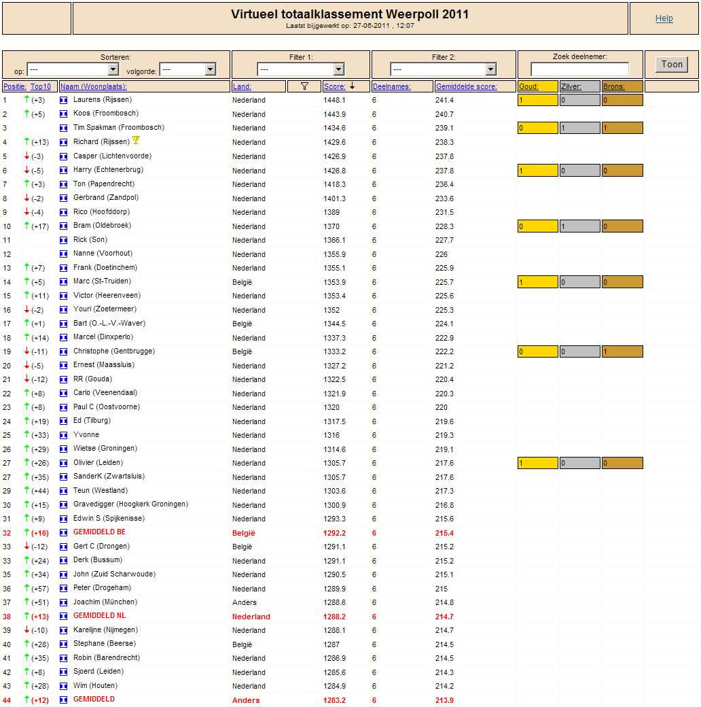The image size is (701, 707).
Task: Click the filter funnel icon in header
Action: tap(304, 86)
